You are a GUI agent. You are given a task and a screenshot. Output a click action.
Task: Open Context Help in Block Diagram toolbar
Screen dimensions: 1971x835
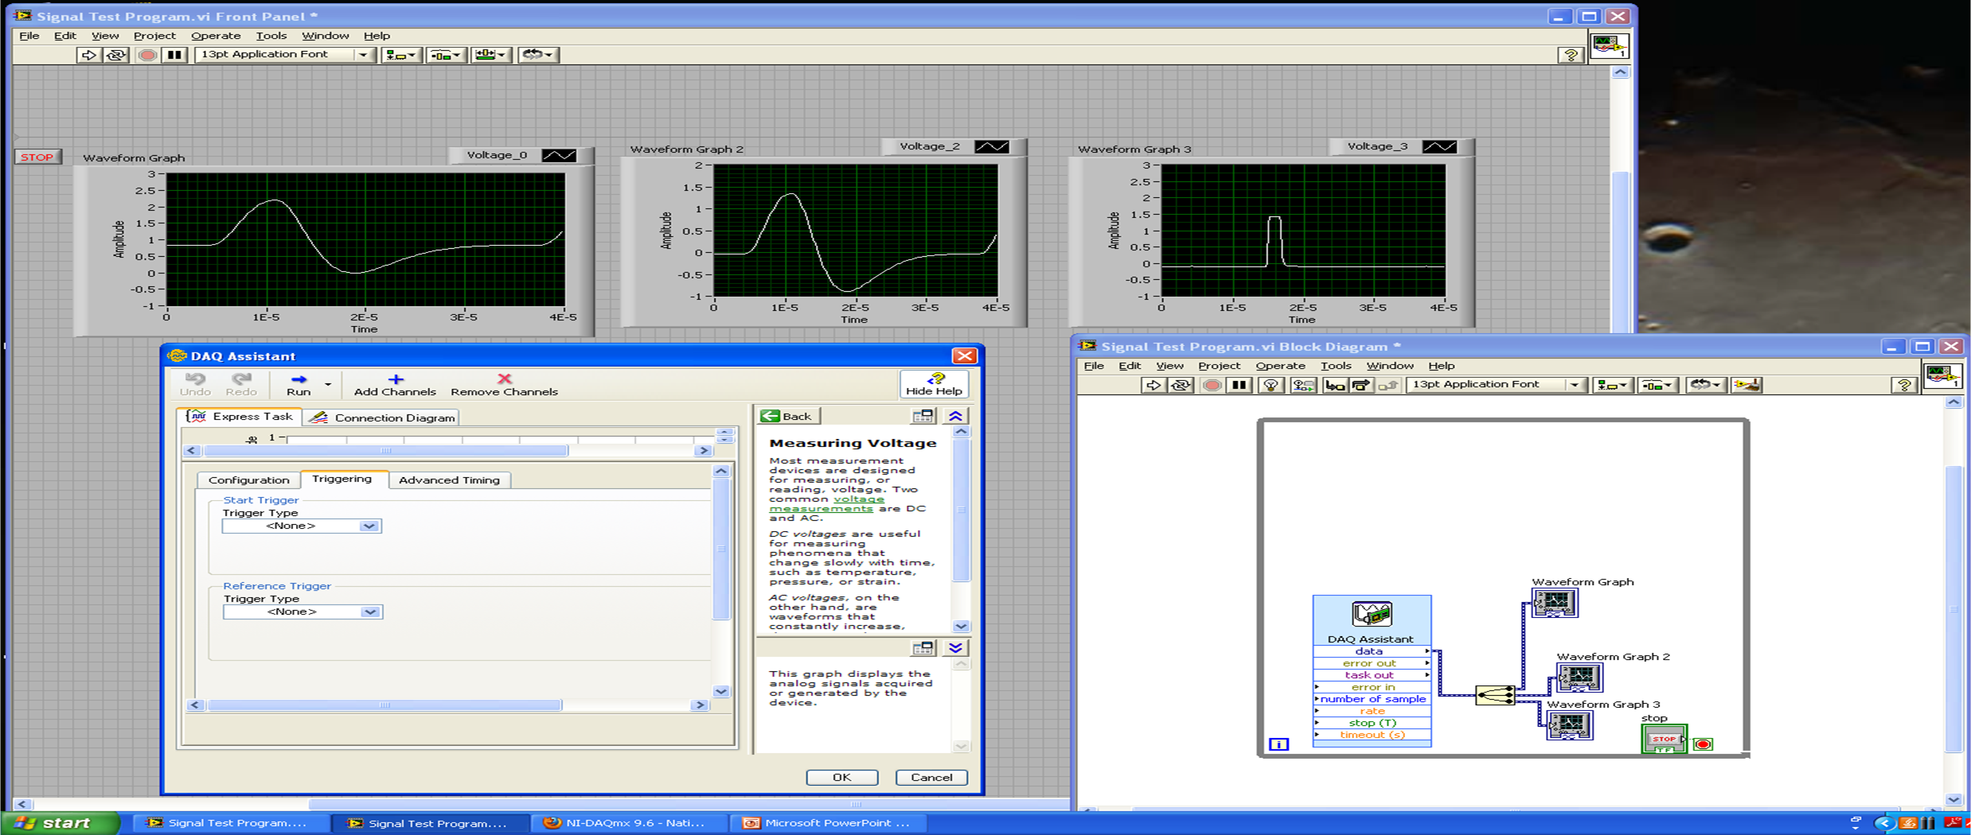(1903, 385)
